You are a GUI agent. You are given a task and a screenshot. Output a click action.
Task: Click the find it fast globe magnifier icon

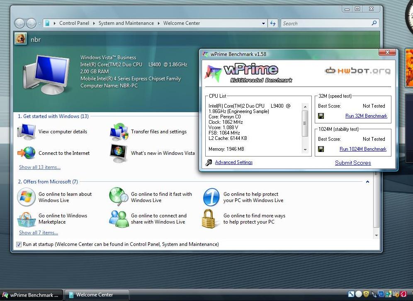(119, 197)
